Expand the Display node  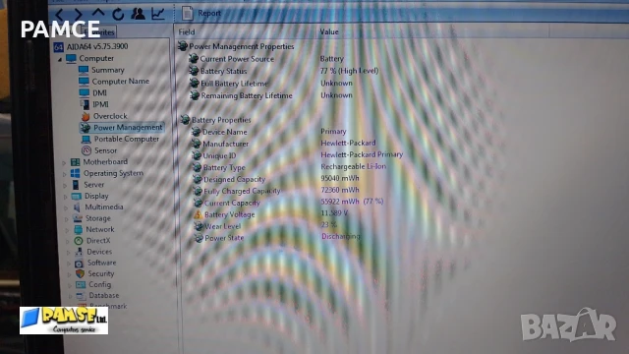click(x=66, y=197)
